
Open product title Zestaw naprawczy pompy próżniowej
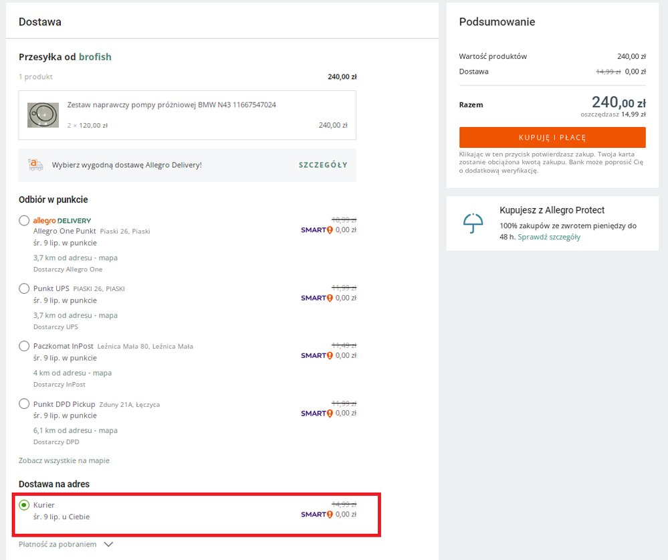(171, 105)
